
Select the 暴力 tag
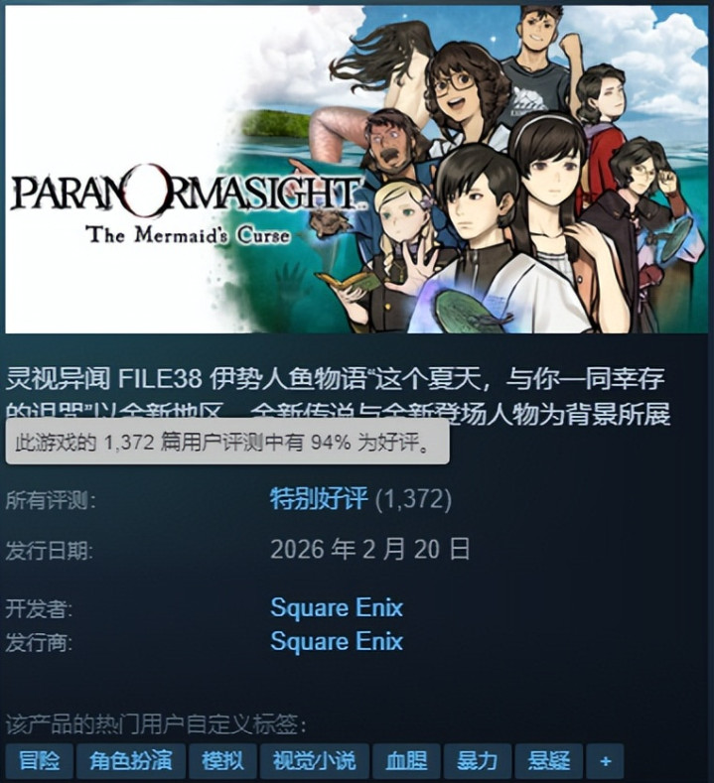pyautogui.click(x=478, y=761)
